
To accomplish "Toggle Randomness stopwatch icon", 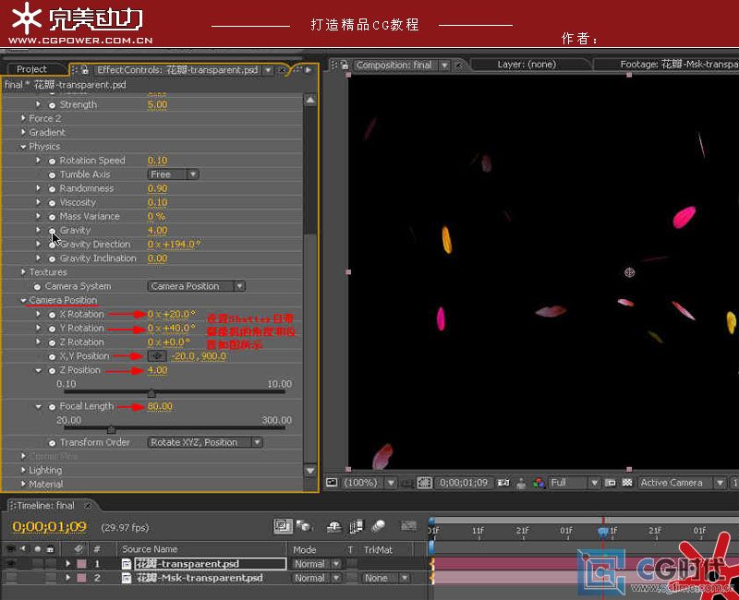I will (x=53, y=189).
